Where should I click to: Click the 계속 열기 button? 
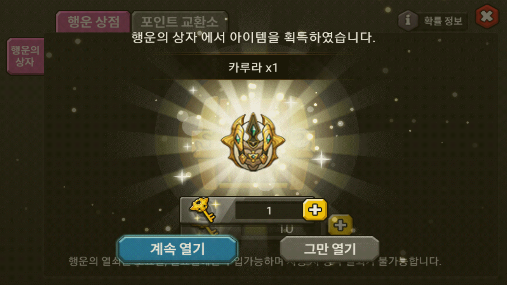tap(177, 249)
